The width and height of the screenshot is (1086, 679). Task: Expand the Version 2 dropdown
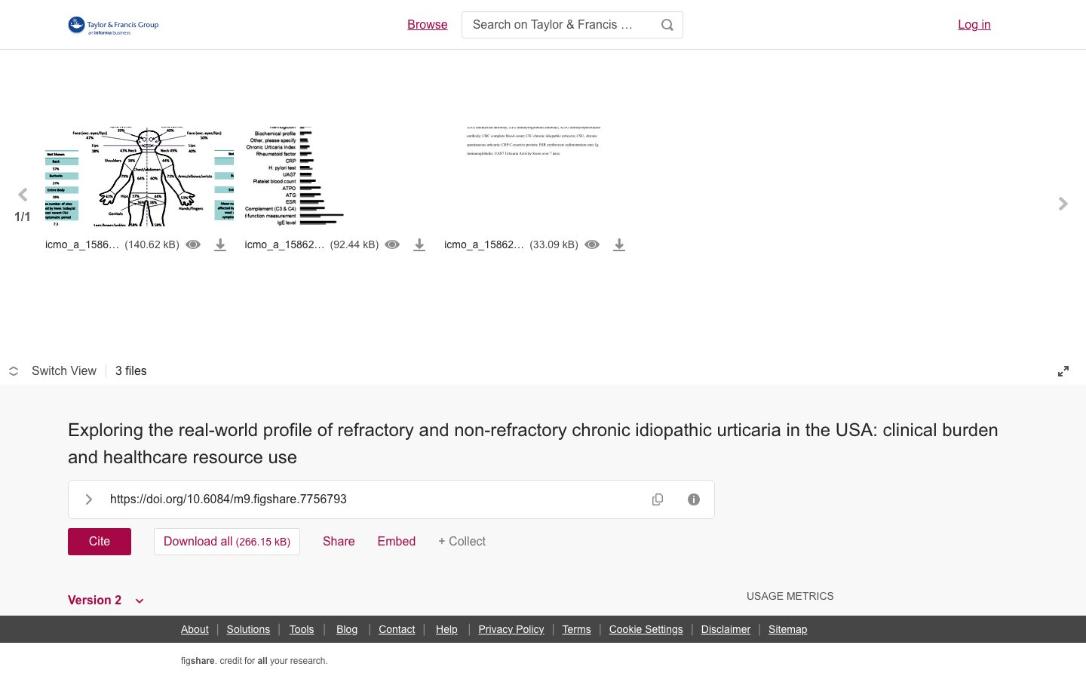(106, 601)
